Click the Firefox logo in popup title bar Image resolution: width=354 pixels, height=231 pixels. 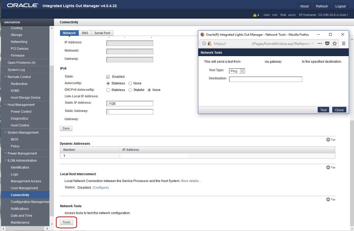pyautogui.click(x=203, y=35)
